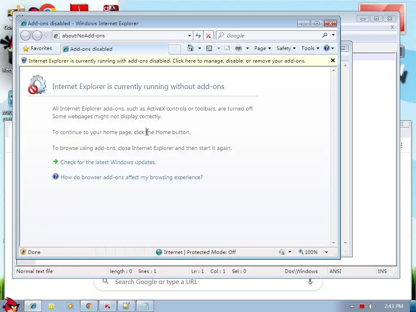Click the Home toolbar icon
The image size is (416, 312).
point(191,48)
